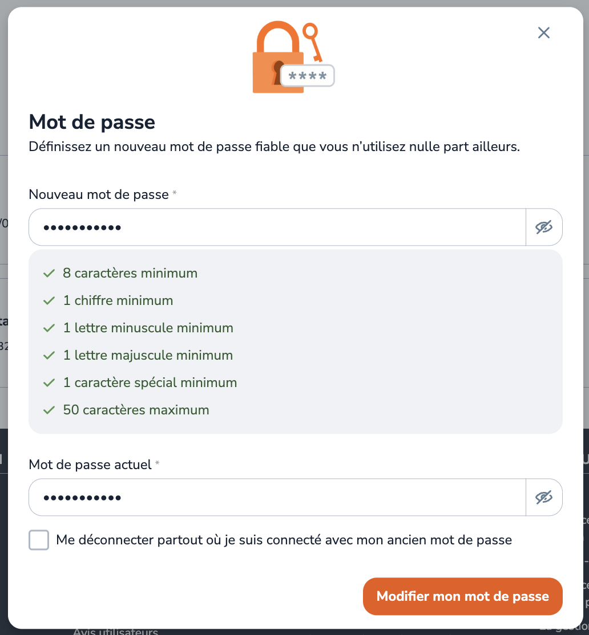Show the new password characters
This screenshot has height=635, width=589.
point(544,227)
